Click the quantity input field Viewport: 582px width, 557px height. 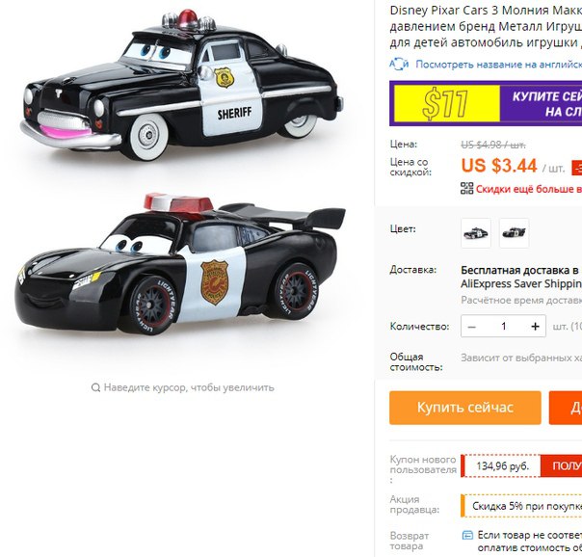[x=503, y=326]
